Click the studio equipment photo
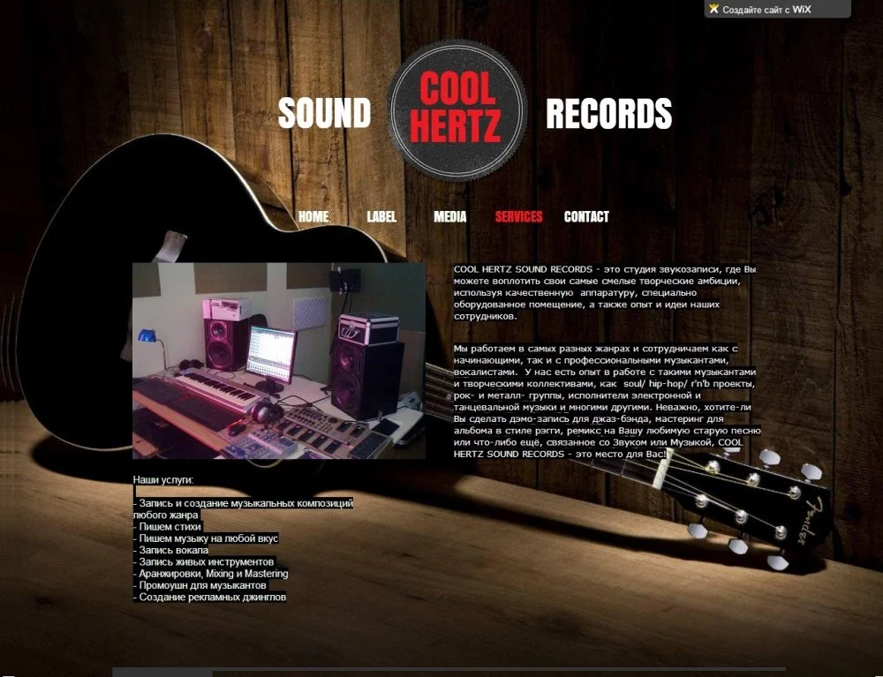 click(x=279, y=360)
